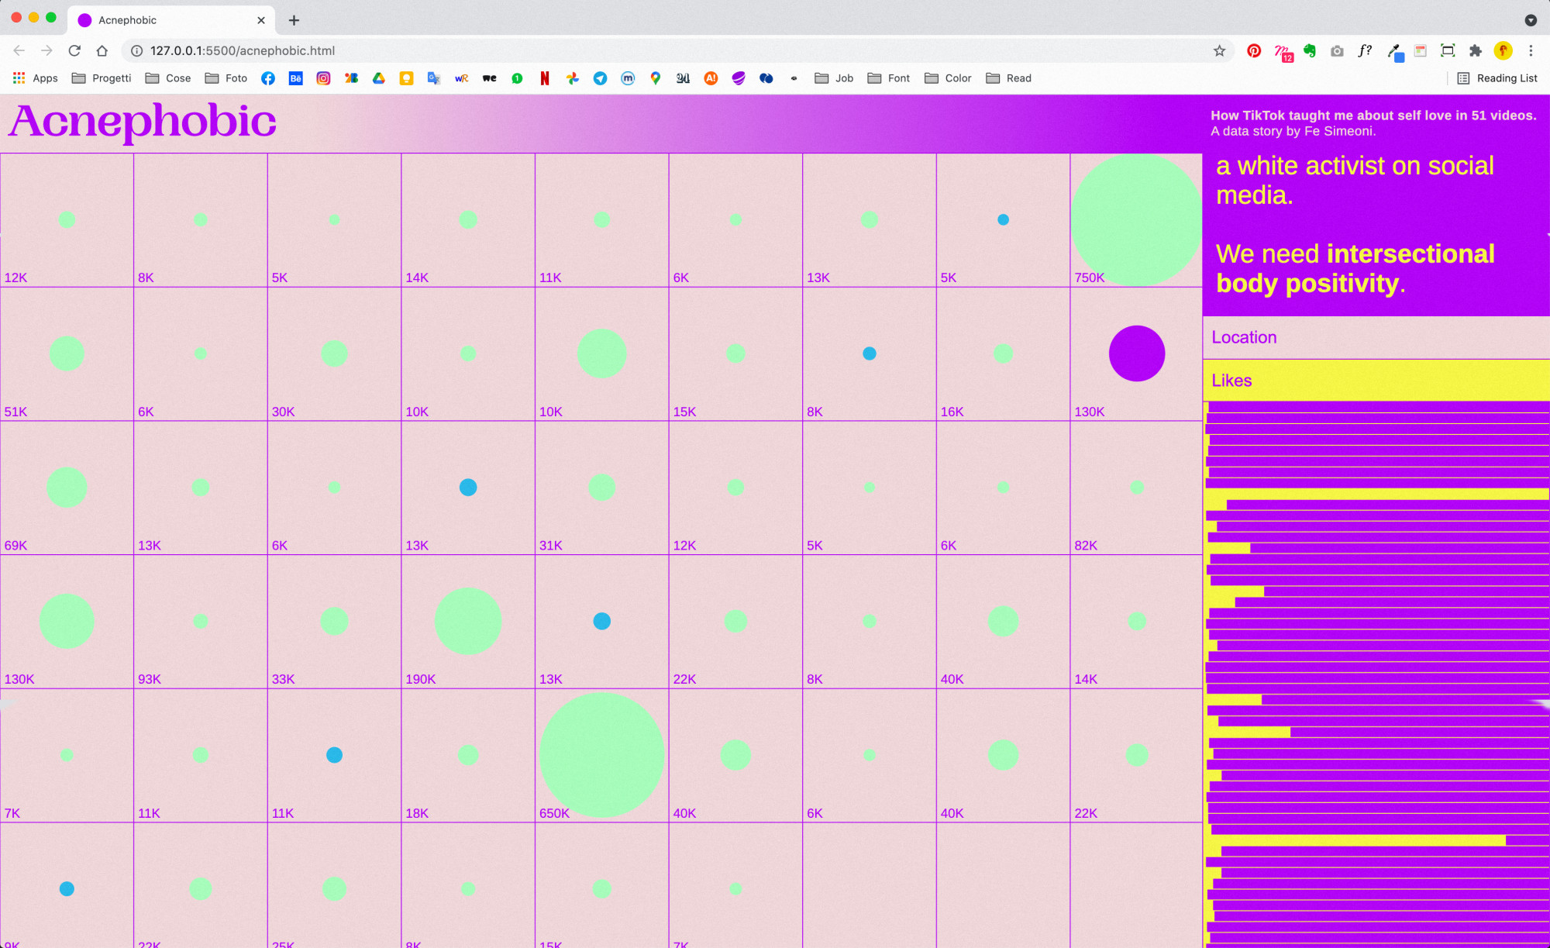The width and height of the screenshot is (1550, 948).
Task: Click the '16K' label
Action: 952,412
